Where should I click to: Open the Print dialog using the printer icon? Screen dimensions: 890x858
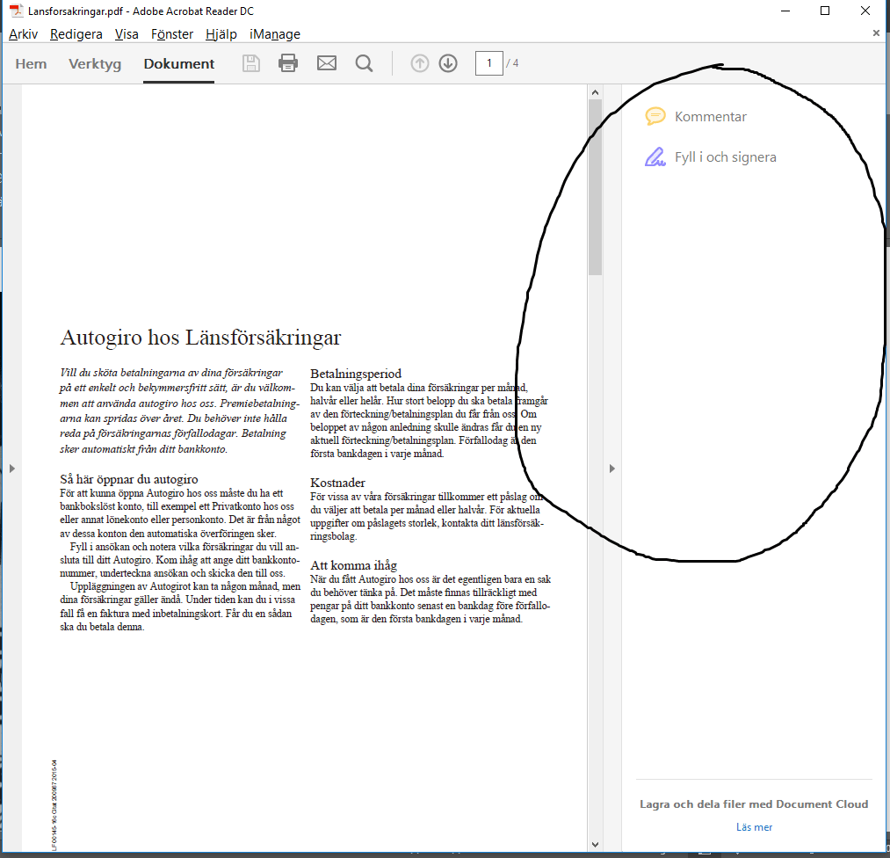click(x=288, y=62)
